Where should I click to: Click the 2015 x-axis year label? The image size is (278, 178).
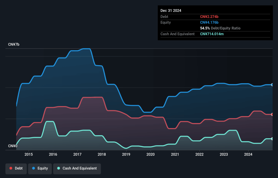[x=29, y=154]
